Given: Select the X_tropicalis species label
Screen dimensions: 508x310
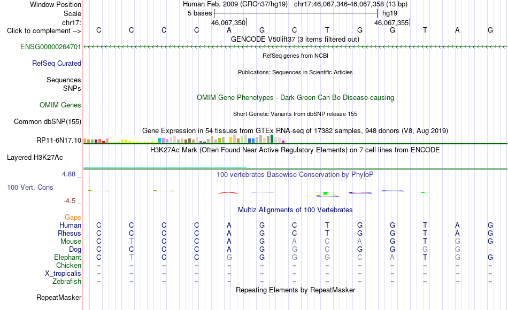Looking at the screenshot, I should 63,274.
